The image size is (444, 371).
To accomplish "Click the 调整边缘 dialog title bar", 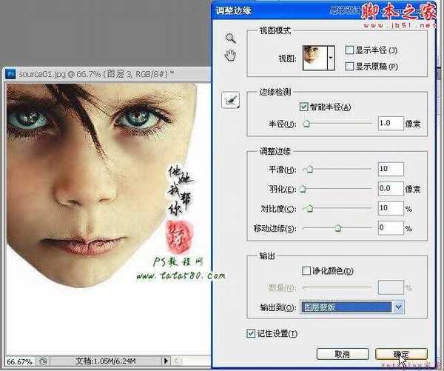I will click(x=325, y=10).
